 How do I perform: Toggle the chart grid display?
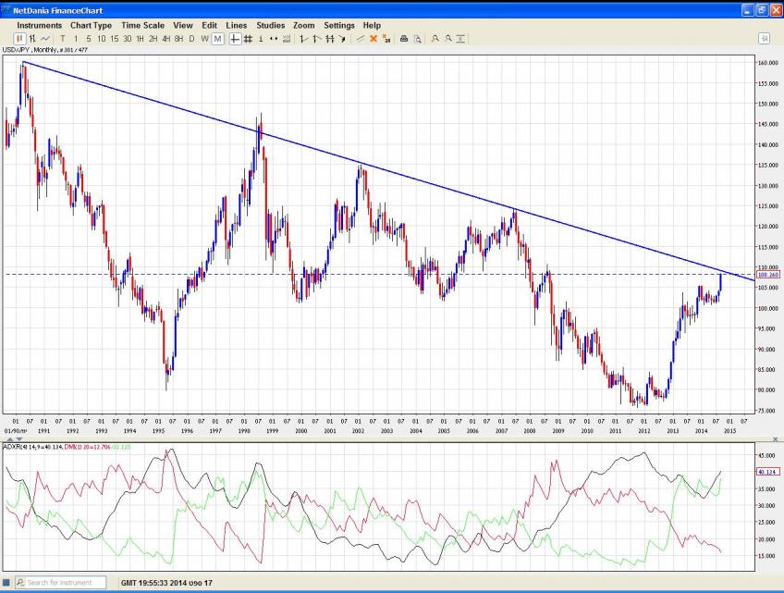[248, 39]
